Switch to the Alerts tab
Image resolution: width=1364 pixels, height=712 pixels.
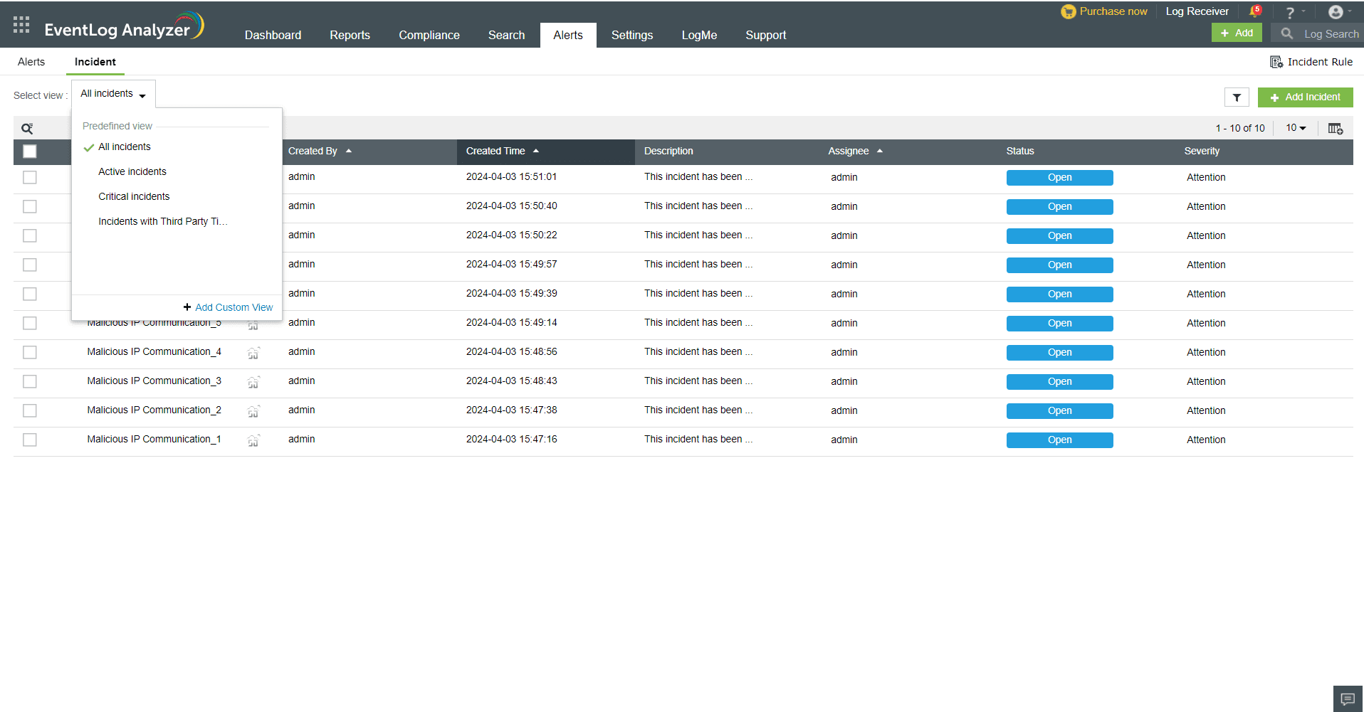pyautogui.click(x=31, y=62)
